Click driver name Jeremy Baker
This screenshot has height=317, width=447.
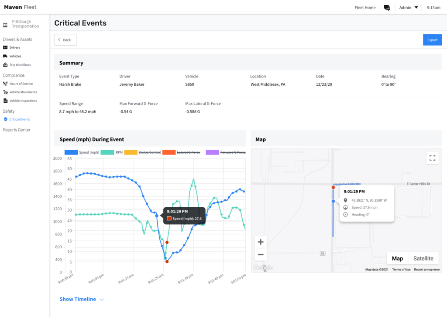(x=132, y=84)
